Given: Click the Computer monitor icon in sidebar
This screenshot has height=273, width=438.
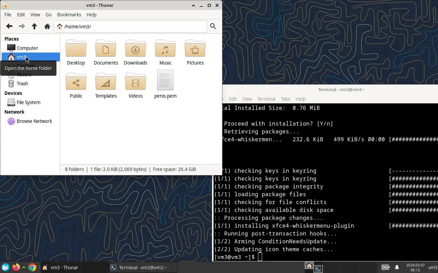Looking at the screenshot, I should pyautogui.click(x=11, y=48).
